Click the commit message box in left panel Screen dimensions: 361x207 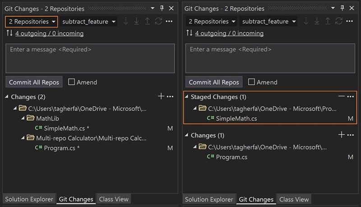90,59
